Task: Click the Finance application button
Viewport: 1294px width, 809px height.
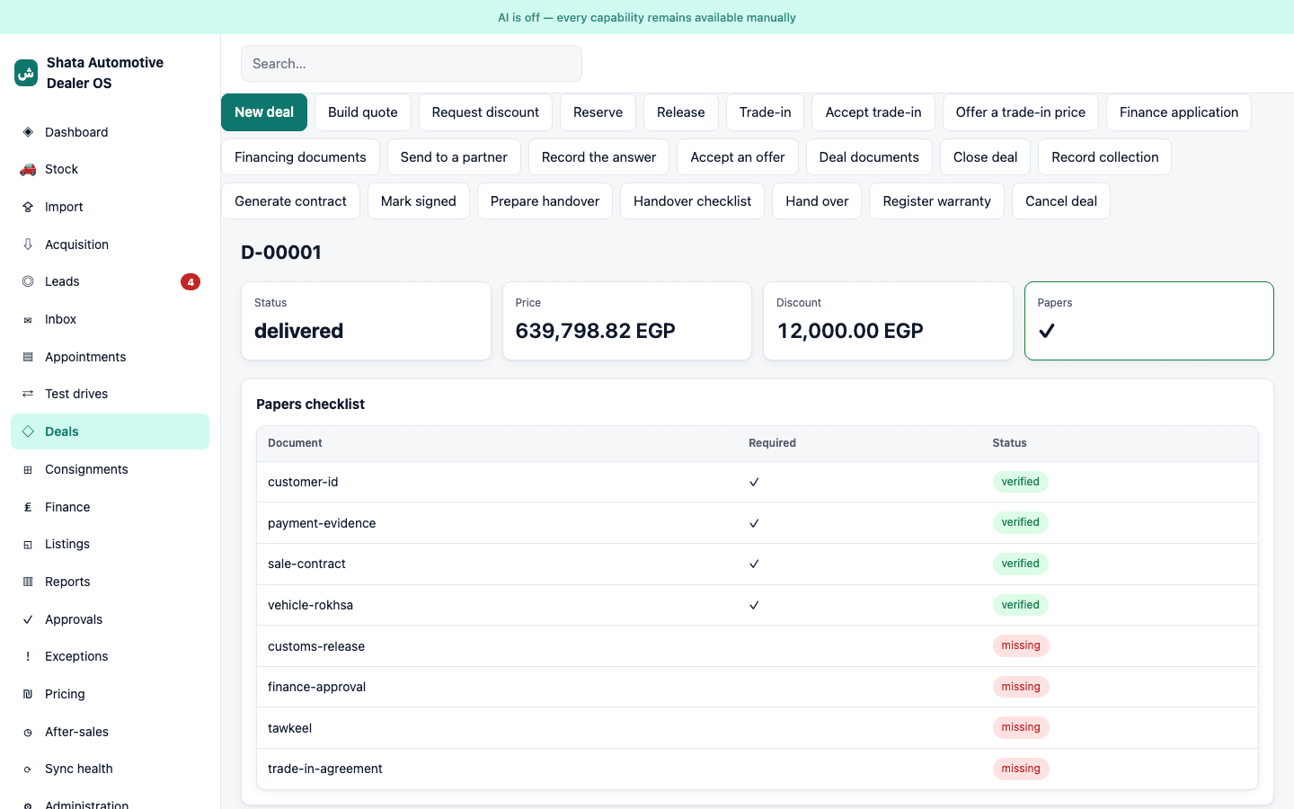Action: coord(1179,112)
